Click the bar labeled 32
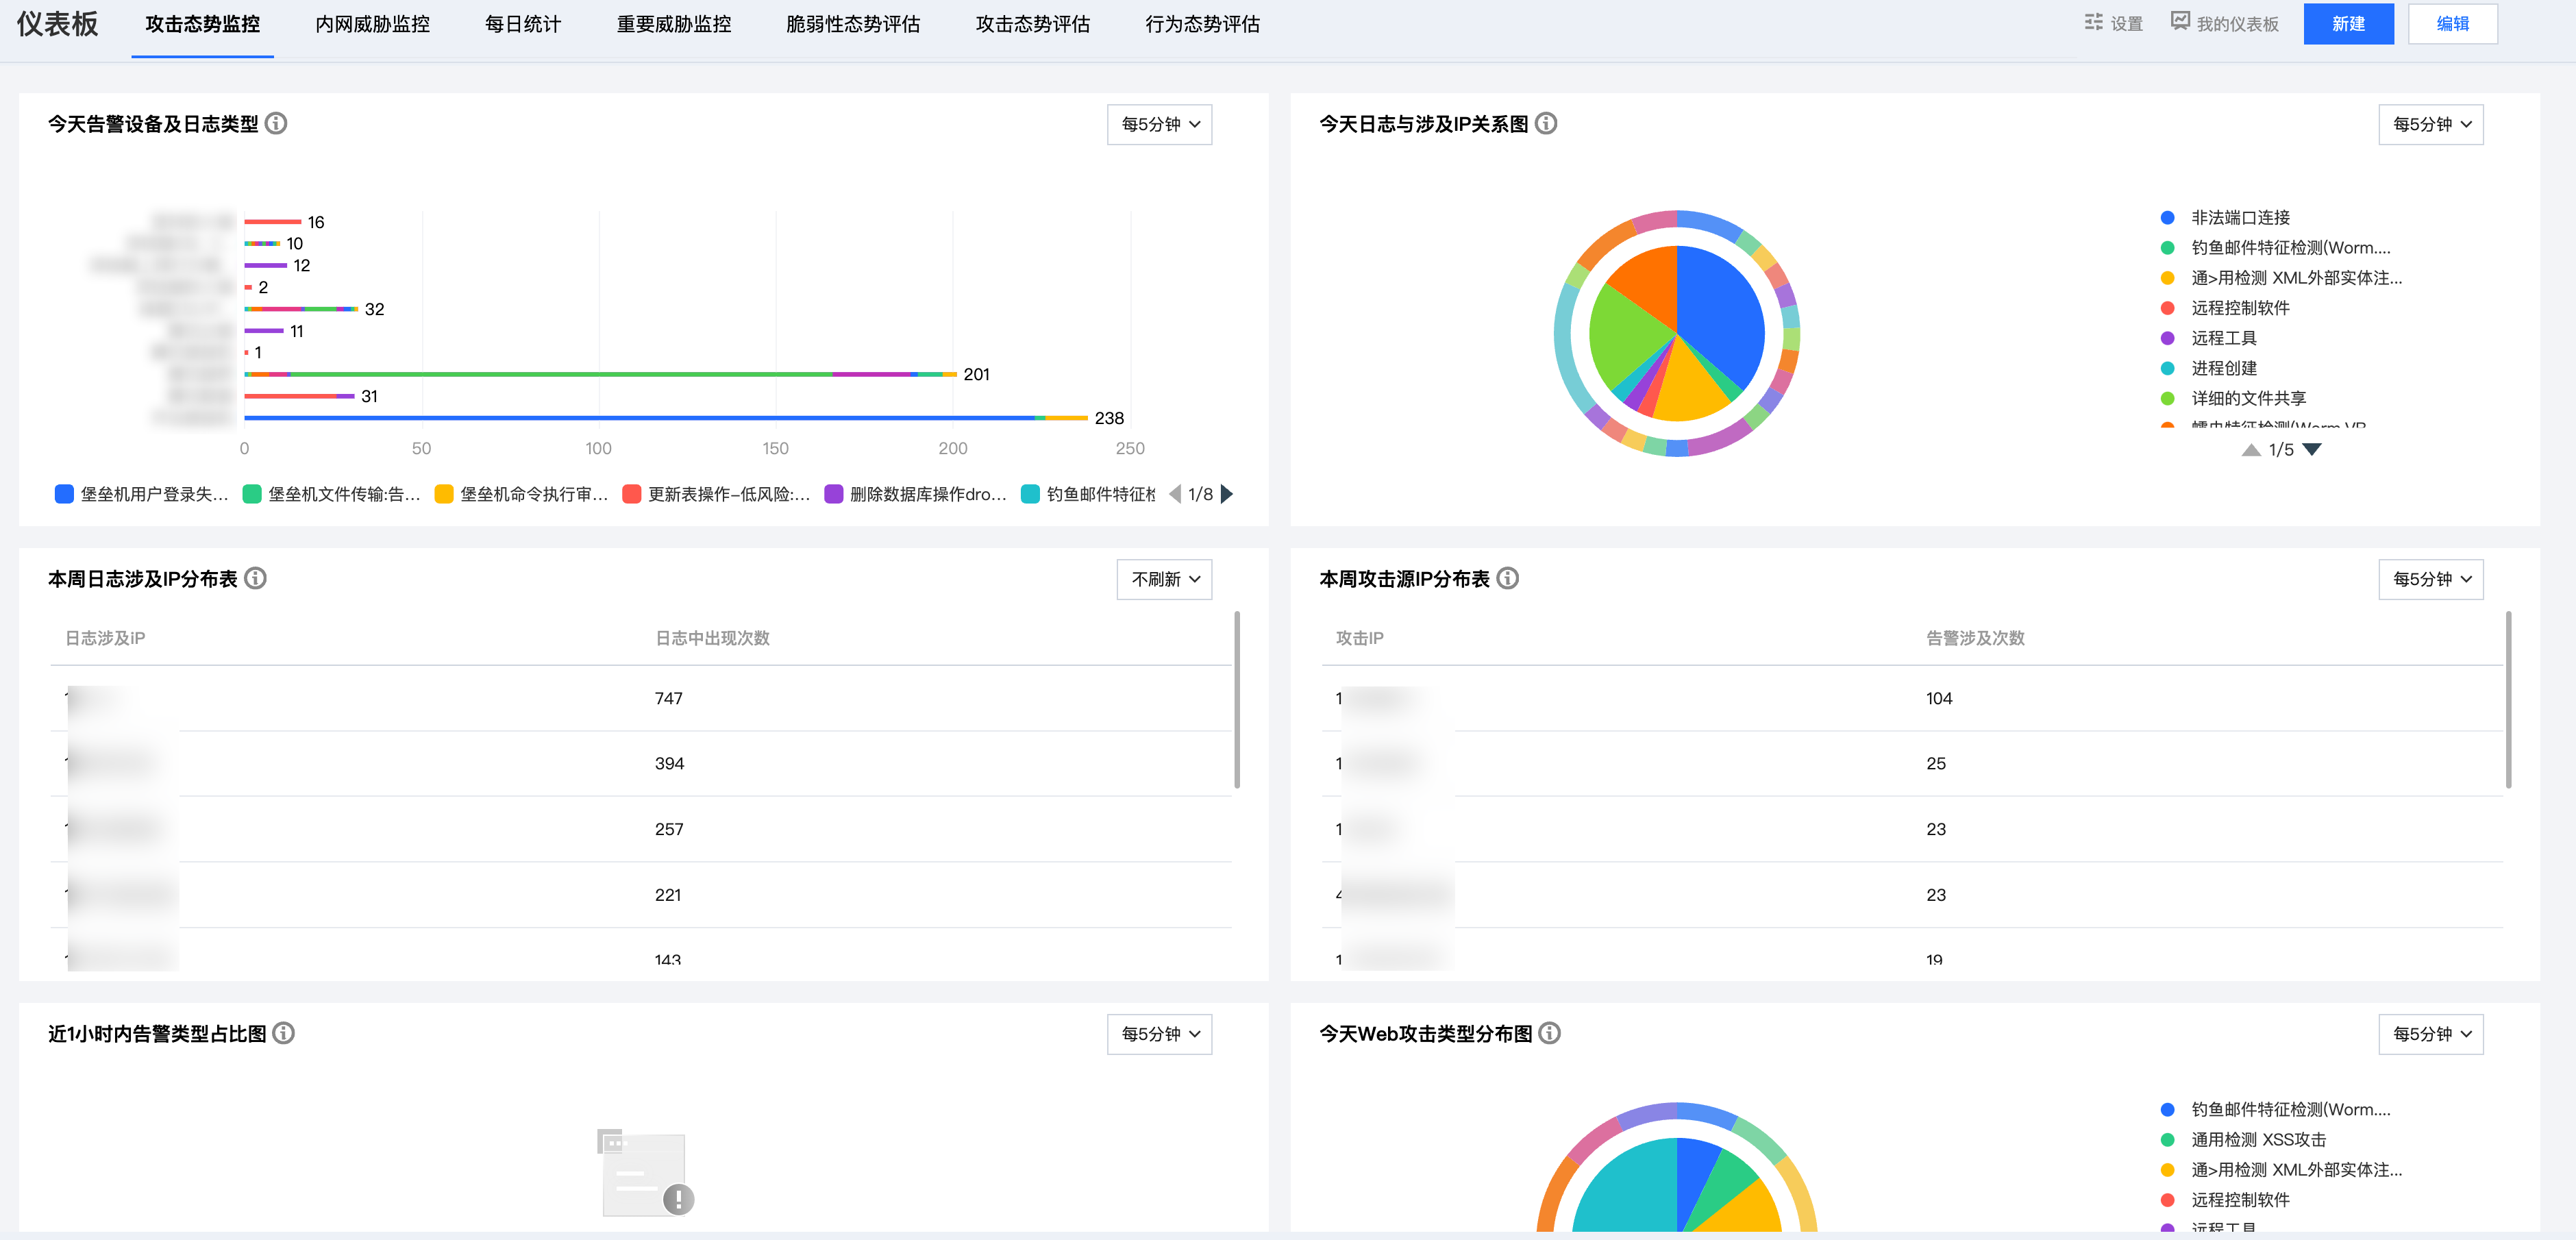This screenshot has height=1240, width=2576. coord(301,309)
